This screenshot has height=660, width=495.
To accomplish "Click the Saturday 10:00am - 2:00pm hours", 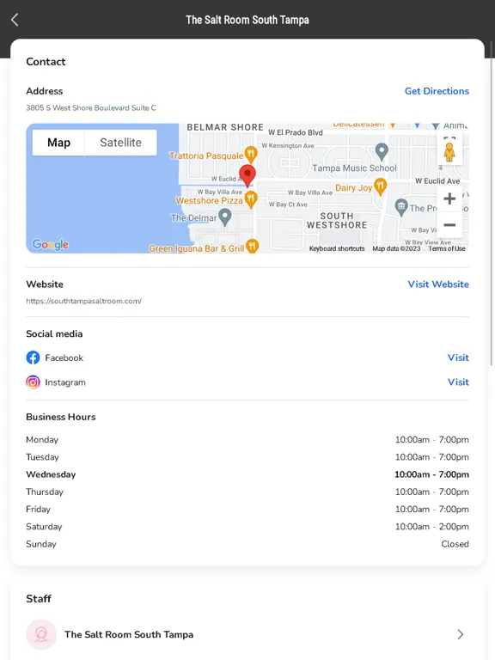I will pyautogui.click(x=432, y=527).
